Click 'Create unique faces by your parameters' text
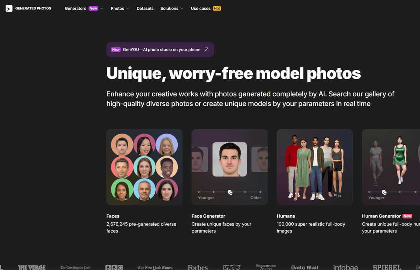420x270 pixels. pyautogui.click(x=221, y=227)
